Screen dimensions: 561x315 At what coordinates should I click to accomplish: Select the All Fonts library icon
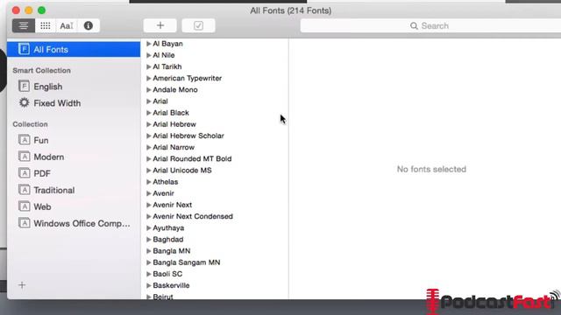24,49
